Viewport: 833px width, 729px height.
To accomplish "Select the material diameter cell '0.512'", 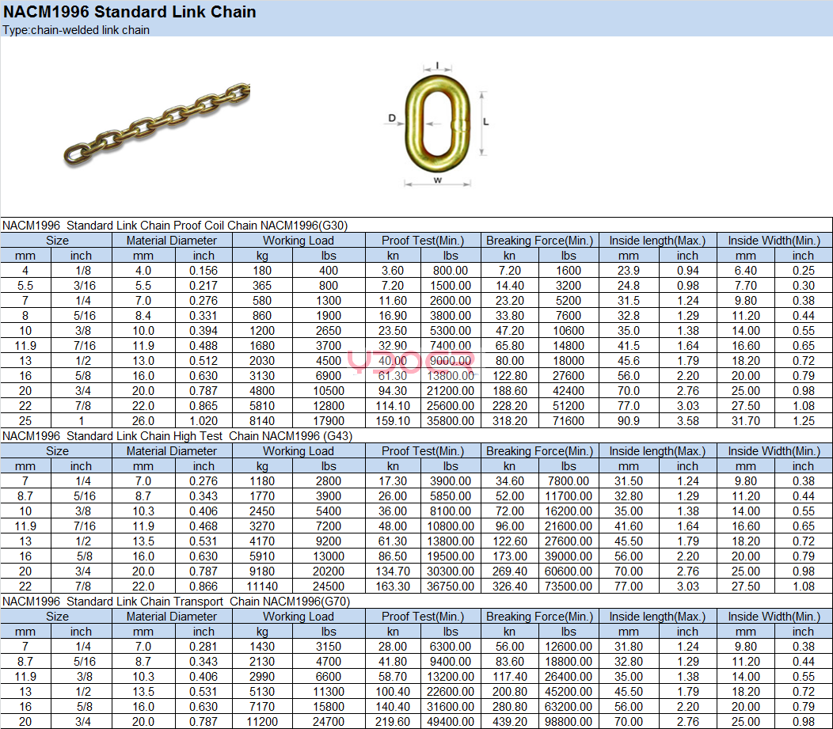I will pos(203,361).
